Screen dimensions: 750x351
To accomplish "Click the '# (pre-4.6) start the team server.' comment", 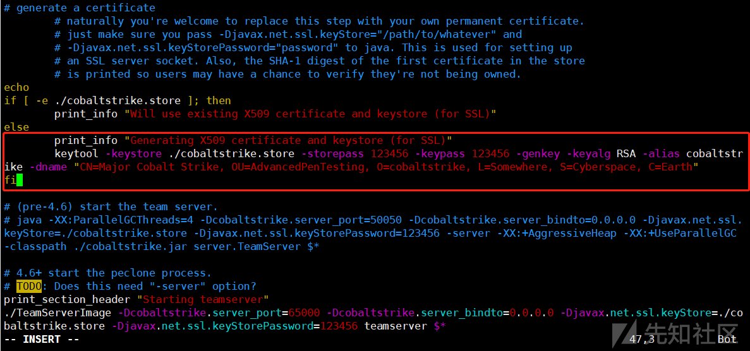I will coord(111,206).
